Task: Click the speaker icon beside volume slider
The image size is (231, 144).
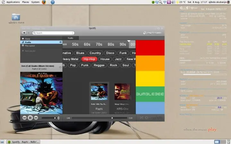Action: click(x=58, y=118)
